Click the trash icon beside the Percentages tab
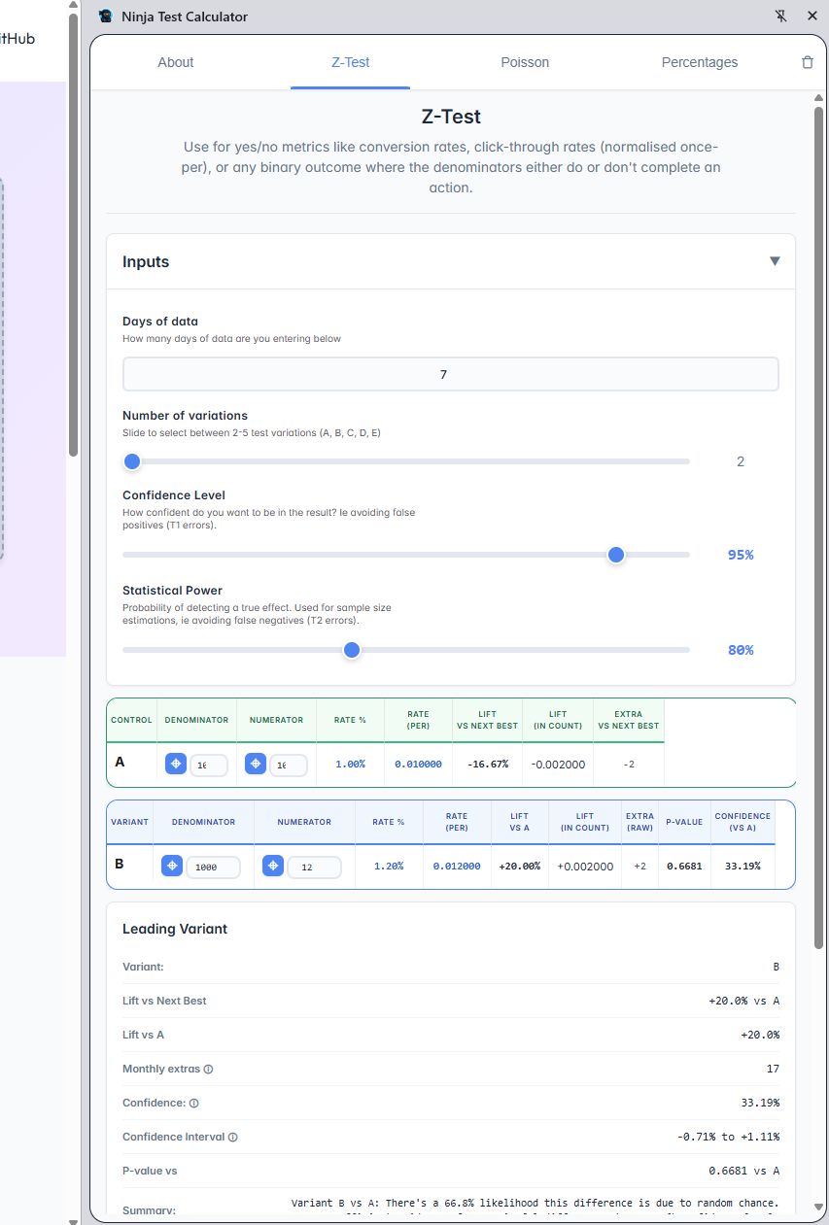This screenshot has height=1225, width=829. tap(807, 62)
